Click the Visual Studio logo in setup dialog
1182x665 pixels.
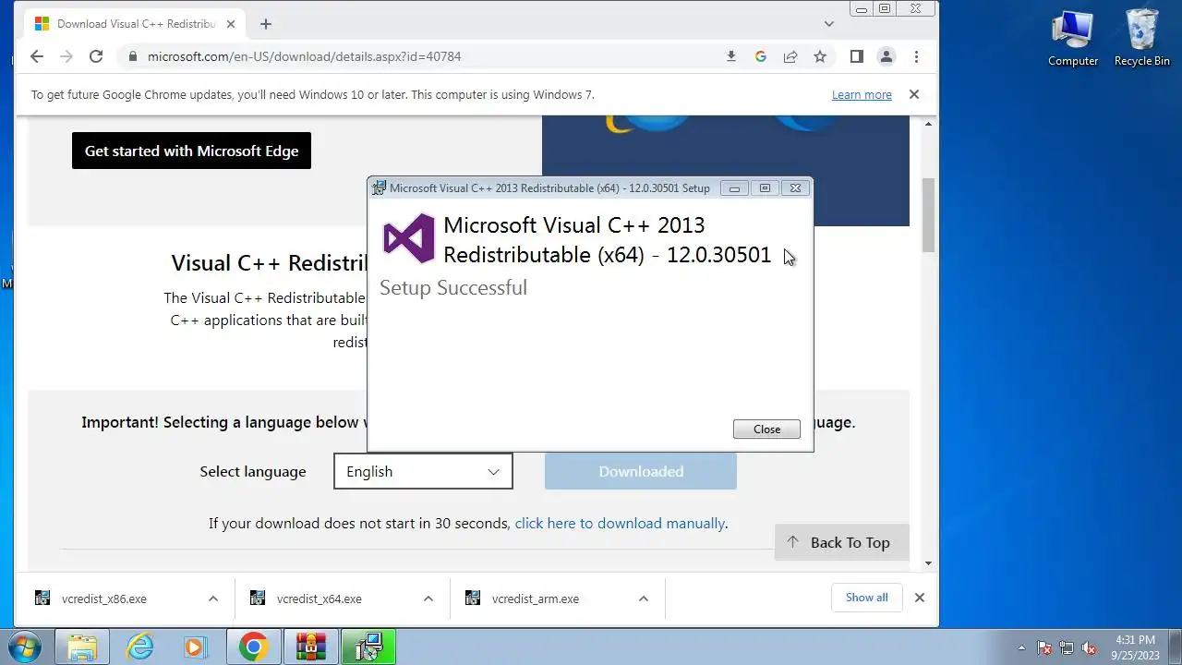click(409, 238)
